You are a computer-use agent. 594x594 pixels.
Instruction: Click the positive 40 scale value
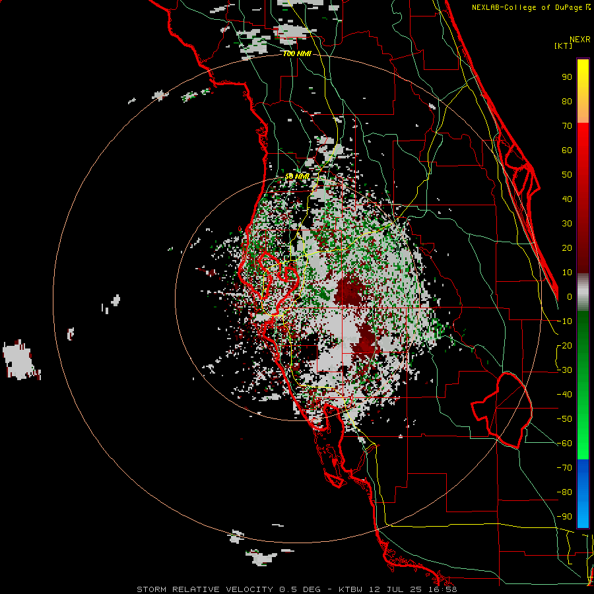(x=567, y=199)
